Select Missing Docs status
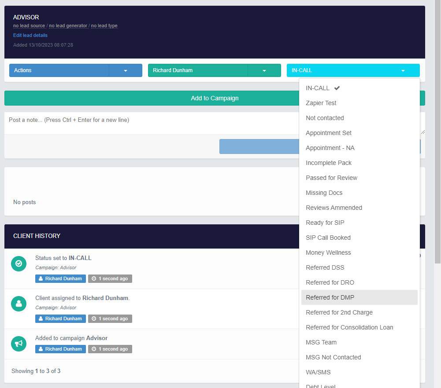Viewport: 441px width, 388px height. coord(359,193)
